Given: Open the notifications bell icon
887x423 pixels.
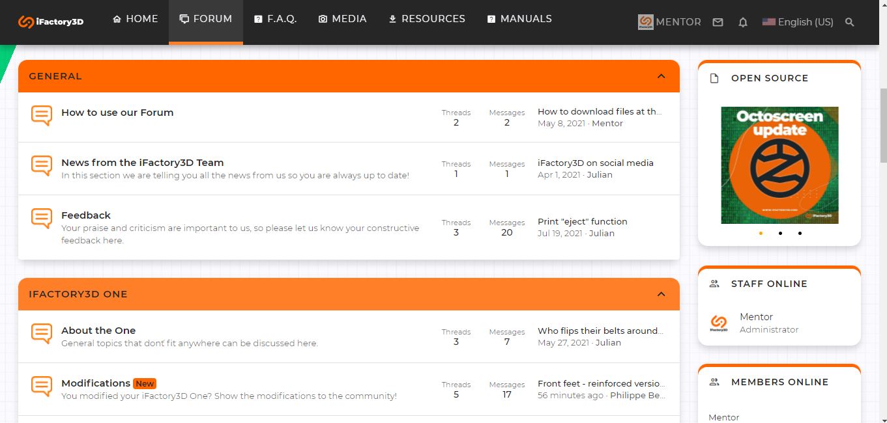Looking at the screenshot, I should click(x=743, y=22).
